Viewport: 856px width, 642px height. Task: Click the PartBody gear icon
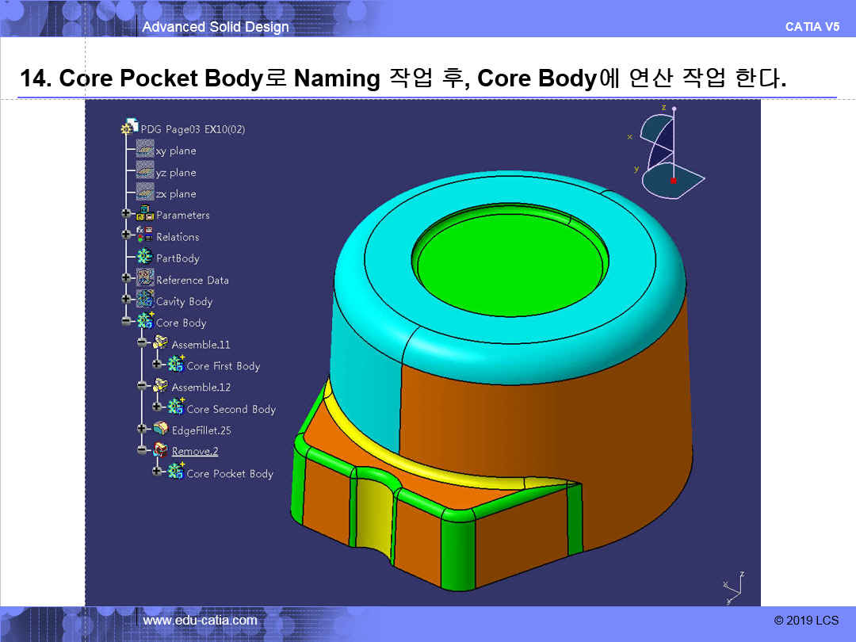pyautogui.click(x=144, y=258)
